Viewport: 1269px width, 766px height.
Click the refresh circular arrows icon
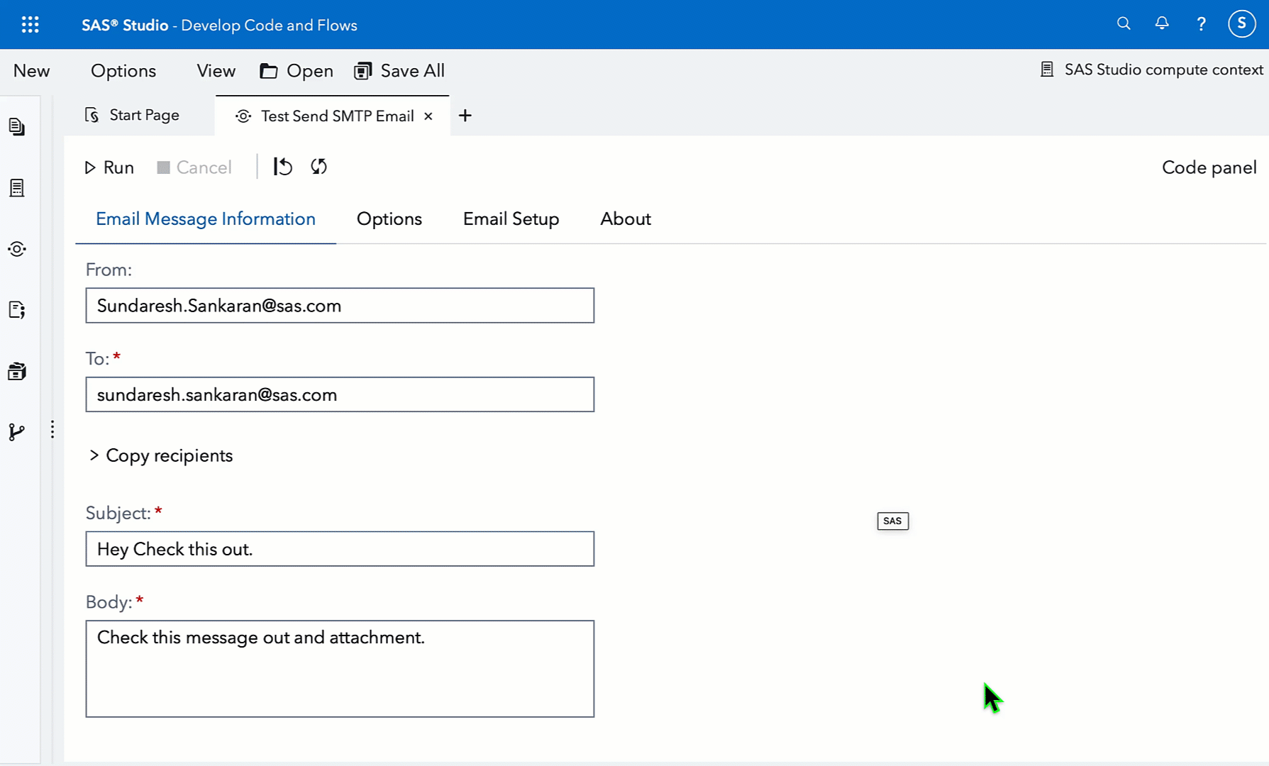point(319,167)
